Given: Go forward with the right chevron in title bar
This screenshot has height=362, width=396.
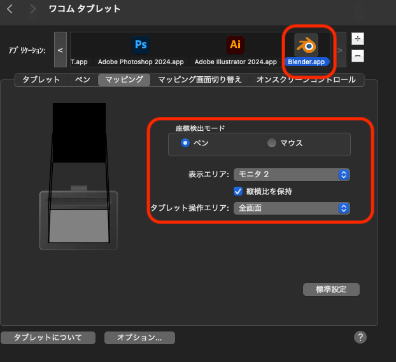Looking at the screenshot, I should point(33,9).
